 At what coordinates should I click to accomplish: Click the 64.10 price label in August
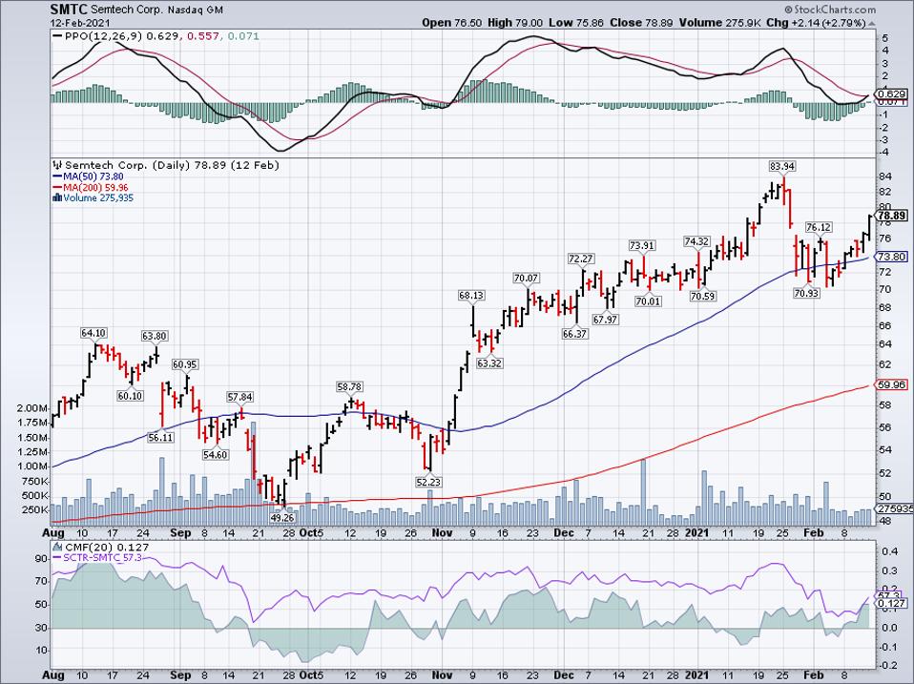(x=93, y=333)
